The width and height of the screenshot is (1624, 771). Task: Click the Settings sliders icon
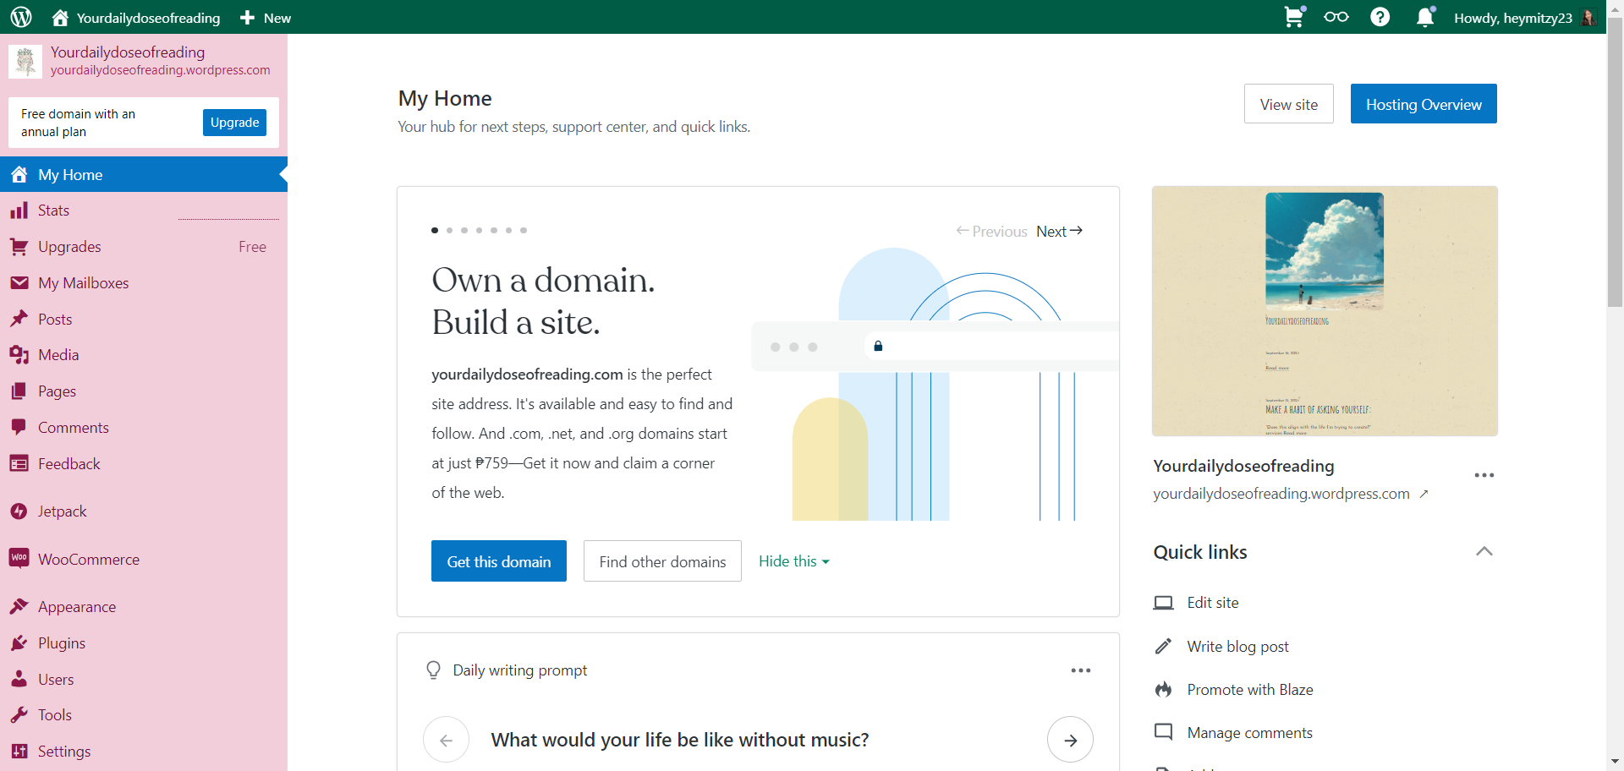pos(19,752)
